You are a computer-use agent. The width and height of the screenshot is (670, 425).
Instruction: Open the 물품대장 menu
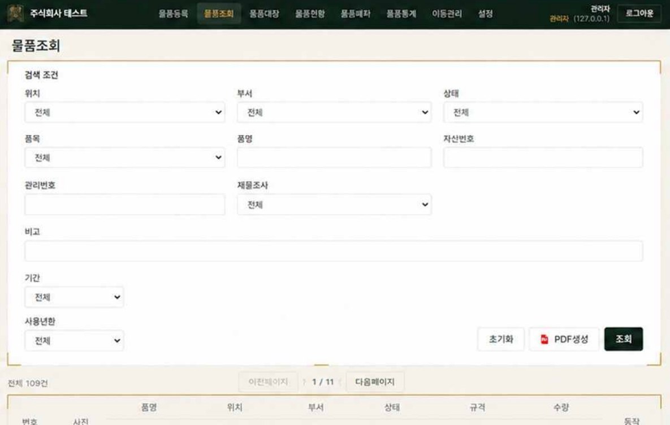tap(264, 14)
